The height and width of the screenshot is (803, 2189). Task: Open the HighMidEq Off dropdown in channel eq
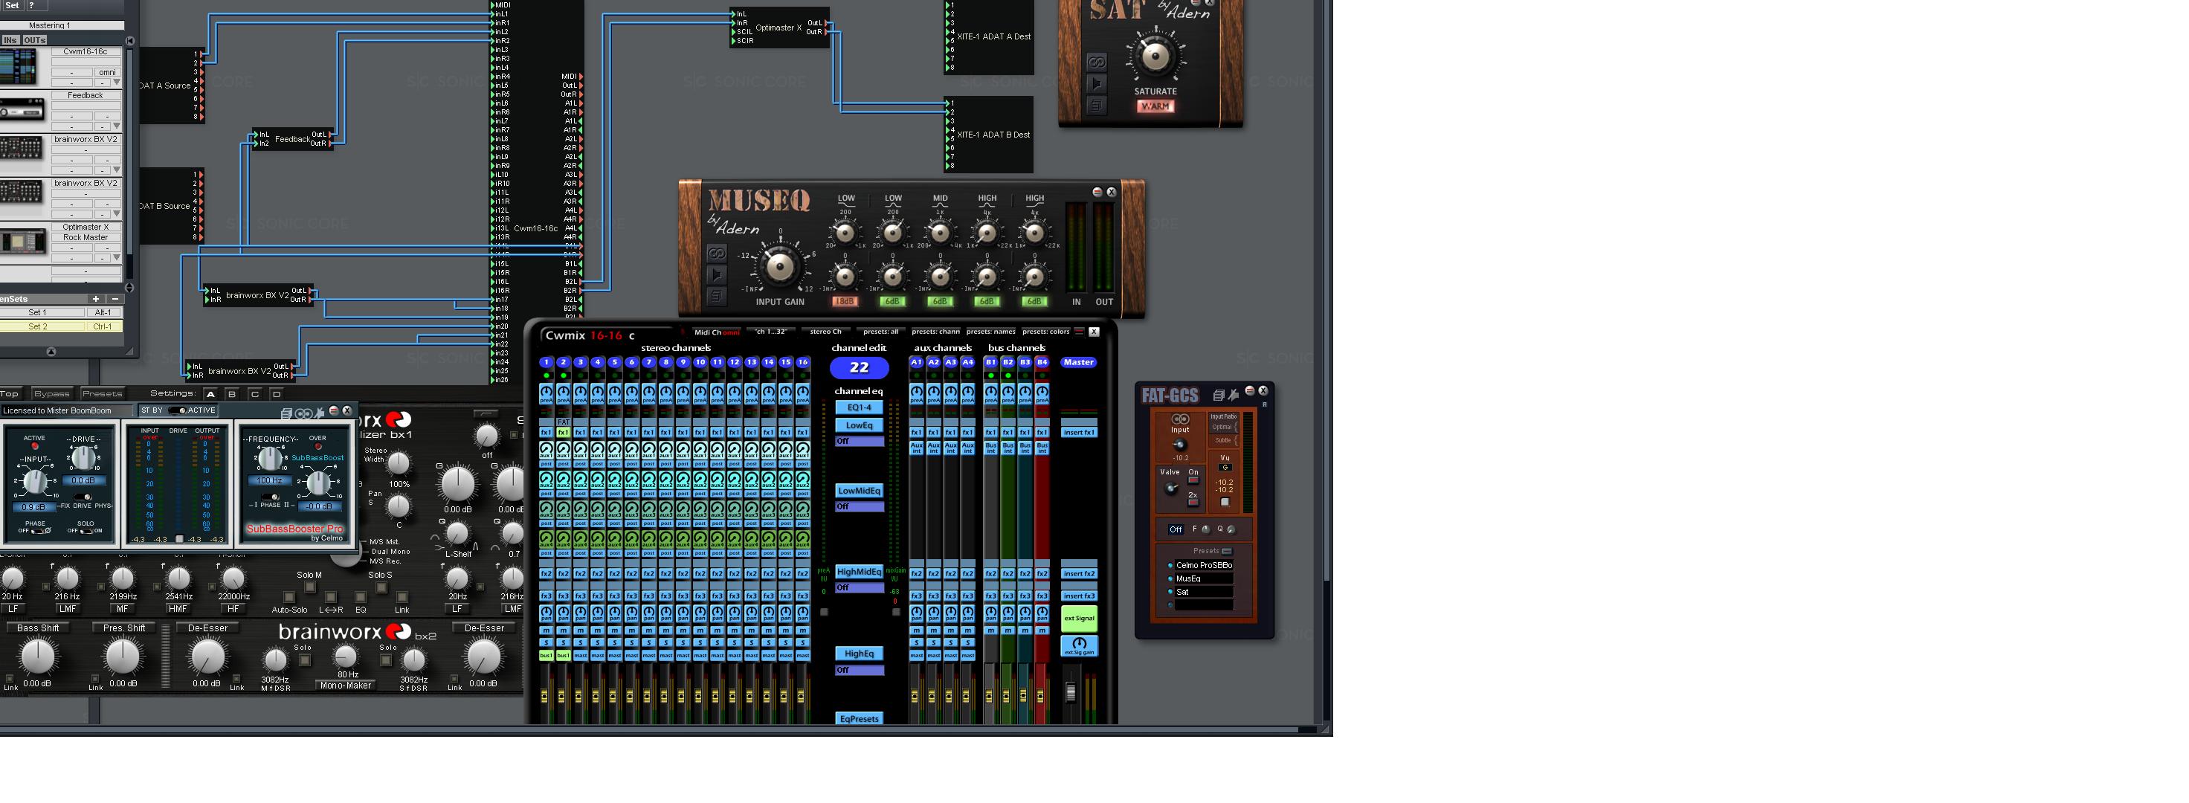click(859, 588)
